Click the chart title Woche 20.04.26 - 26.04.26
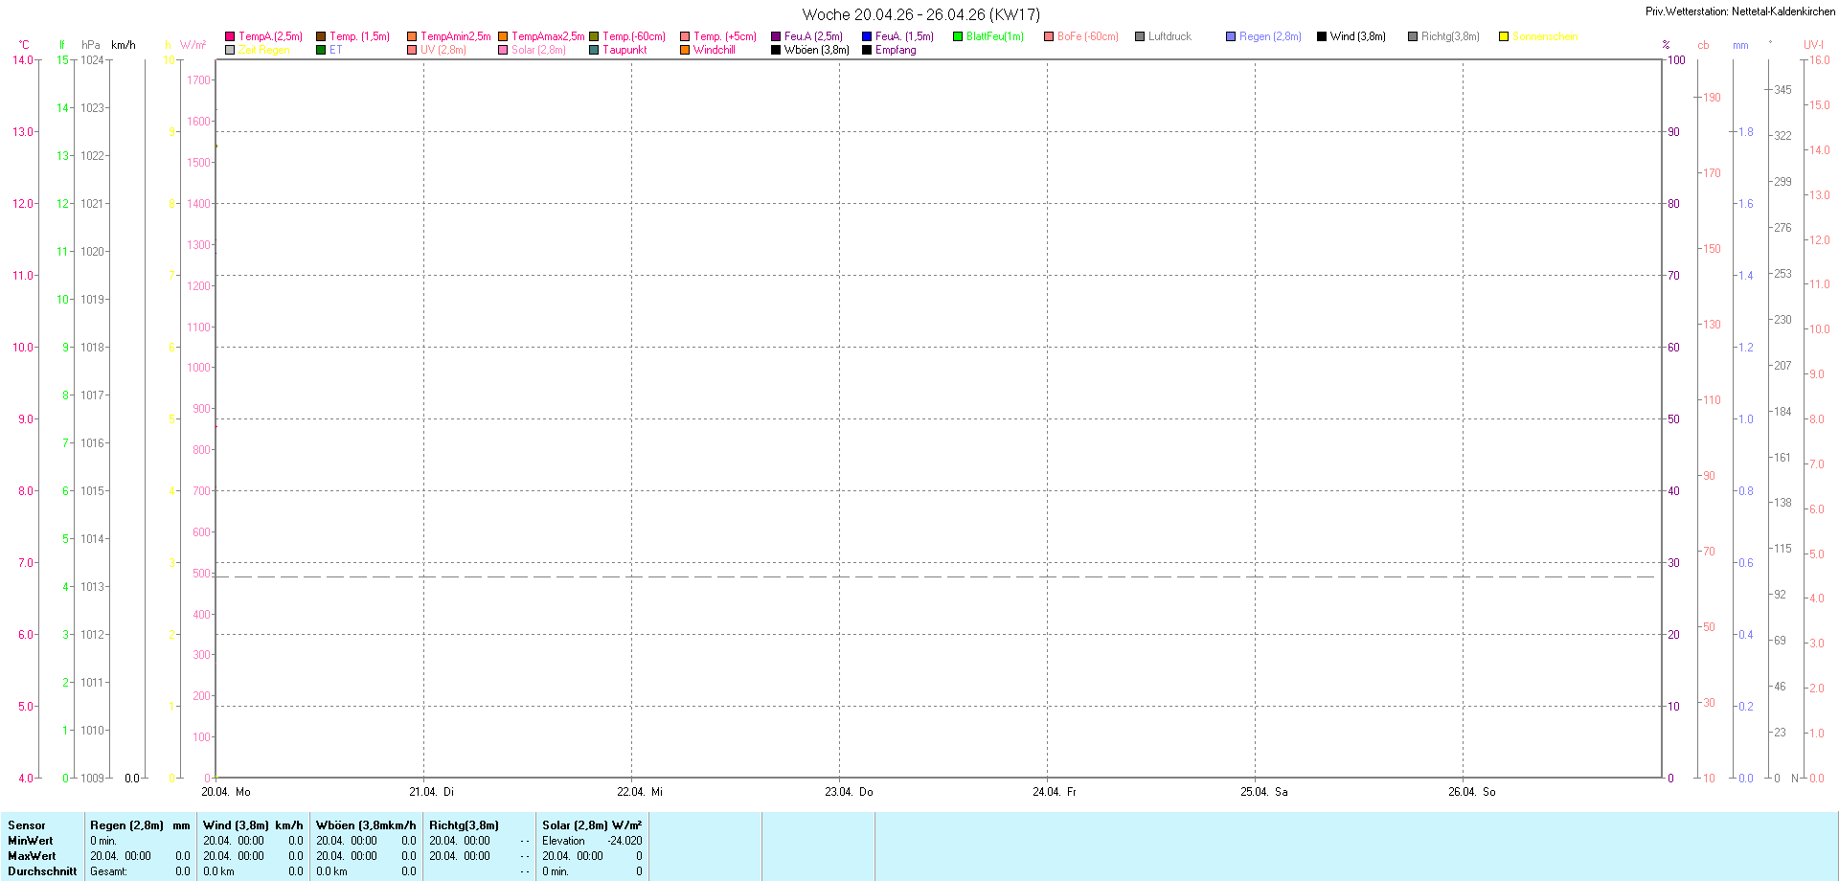Screen dimensions: 1839x881 coord(920,14)
